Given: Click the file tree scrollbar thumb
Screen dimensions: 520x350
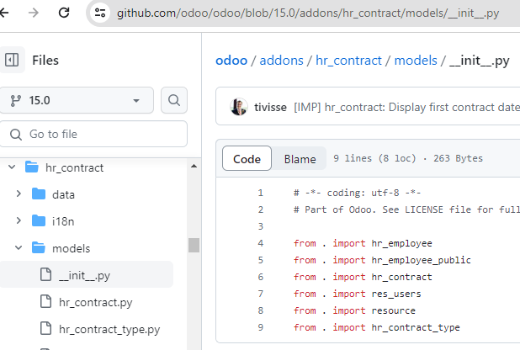Looking at the screenshot, I should click(x=194, y=245).
